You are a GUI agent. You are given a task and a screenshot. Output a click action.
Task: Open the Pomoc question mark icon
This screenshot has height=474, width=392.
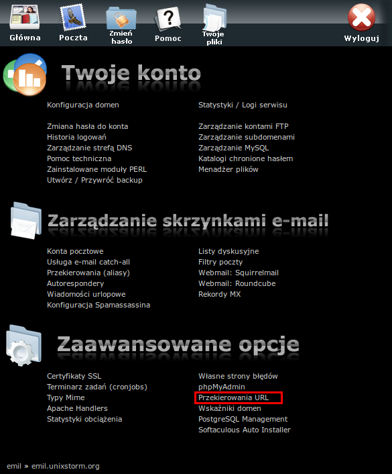[x=168, y=19]
